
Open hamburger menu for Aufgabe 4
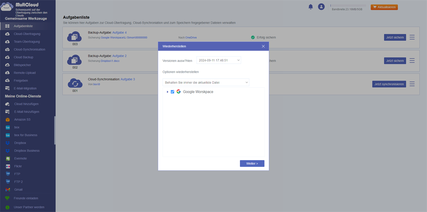coord(412,37)
